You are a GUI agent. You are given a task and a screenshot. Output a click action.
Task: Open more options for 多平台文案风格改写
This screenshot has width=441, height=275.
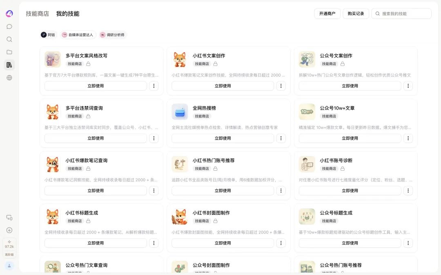tap(154, 86)
